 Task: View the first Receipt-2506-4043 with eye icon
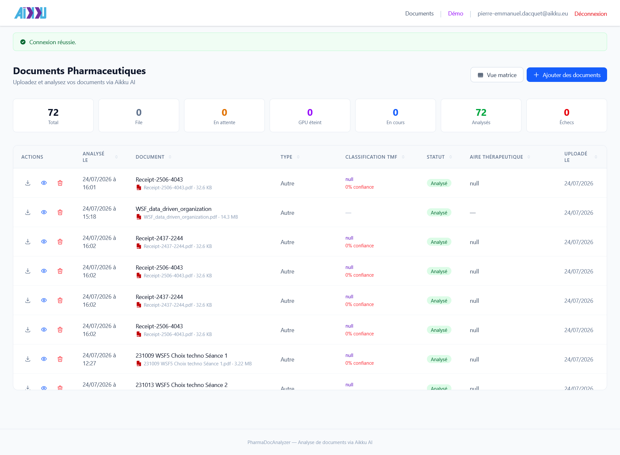[44, 183]
